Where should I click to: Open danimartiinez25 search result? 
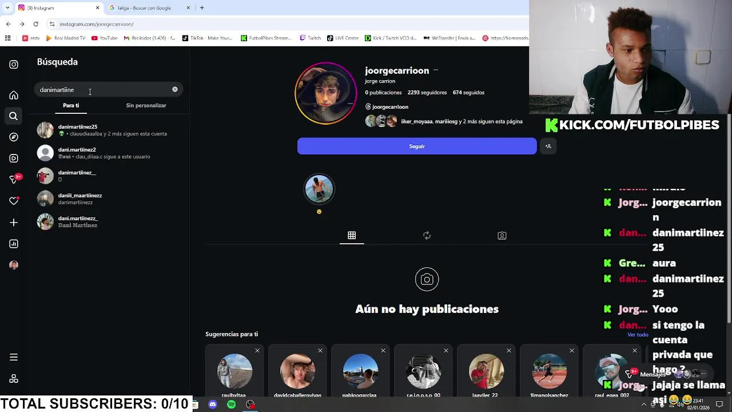point(109,130)
